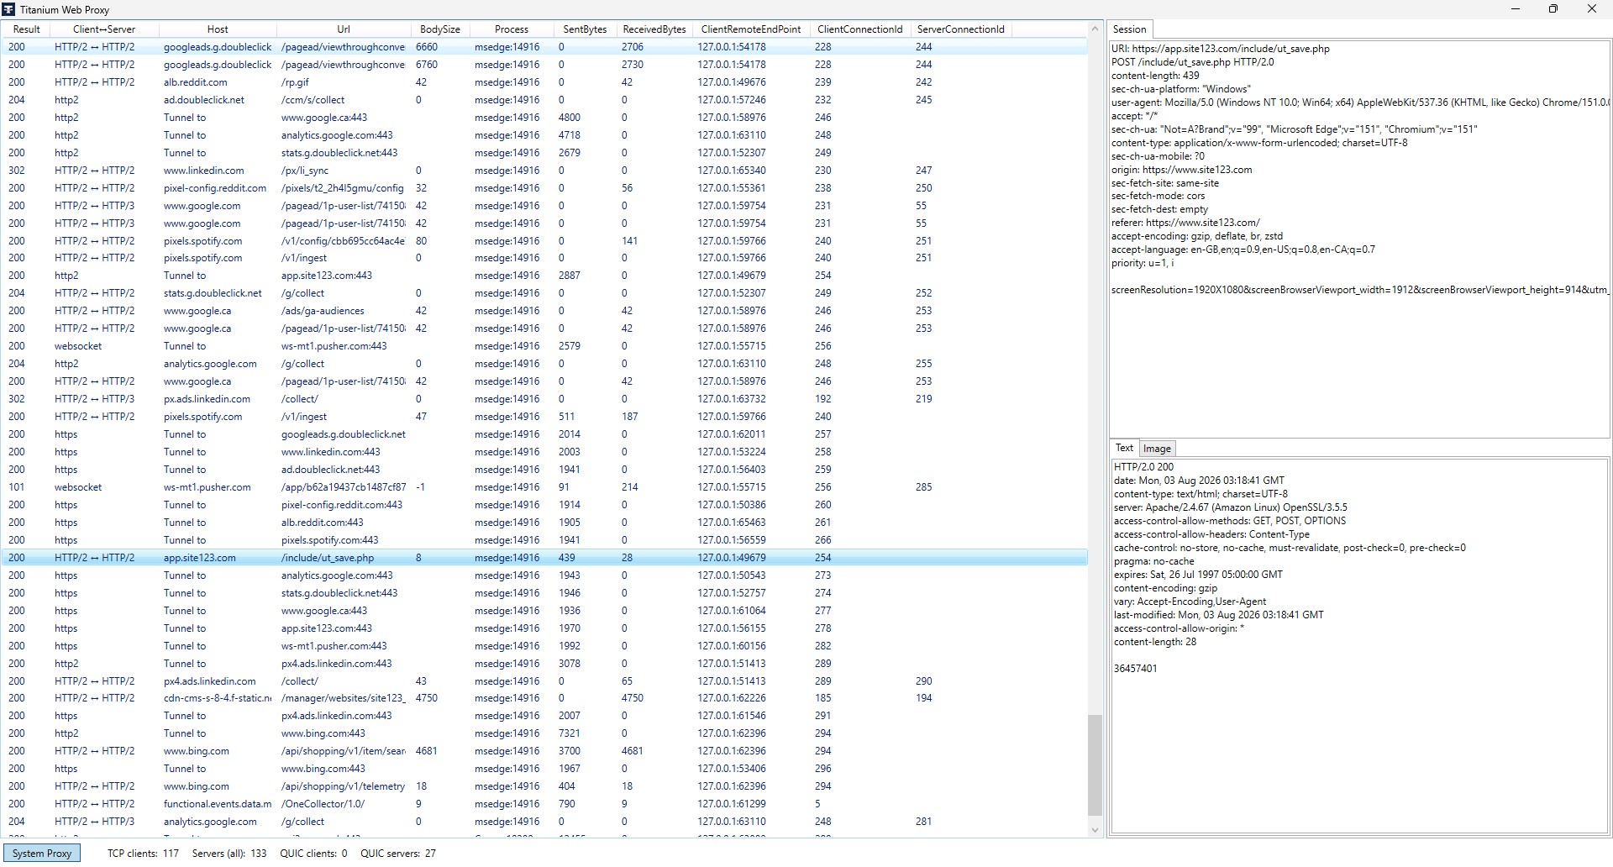Select the pixel-config.reddit.com host row
The width and height of the screenshot is (1613, 867).
coord(544,188)
